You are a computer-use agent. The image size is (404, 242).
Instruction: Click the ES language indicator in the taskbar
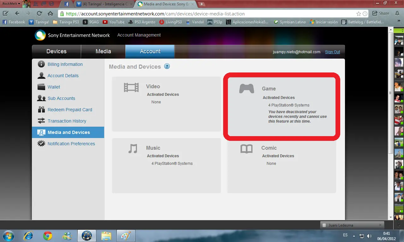click(345, 235)
